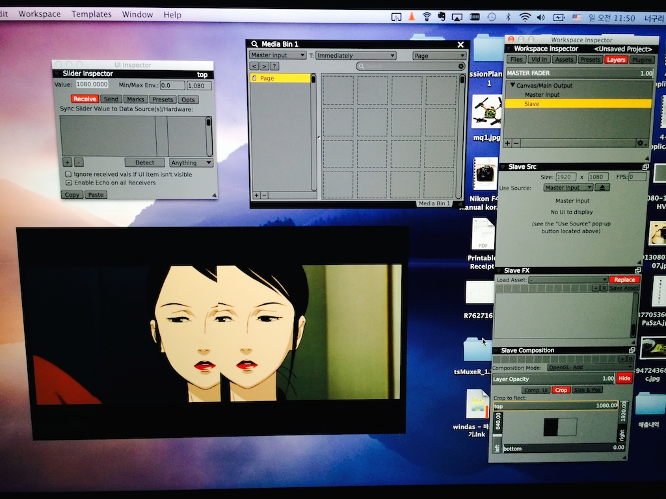The height and width of the screenshot is (499, 666).
Task: Open the Use Source dropdown
Action: click(x=568, y=187)
